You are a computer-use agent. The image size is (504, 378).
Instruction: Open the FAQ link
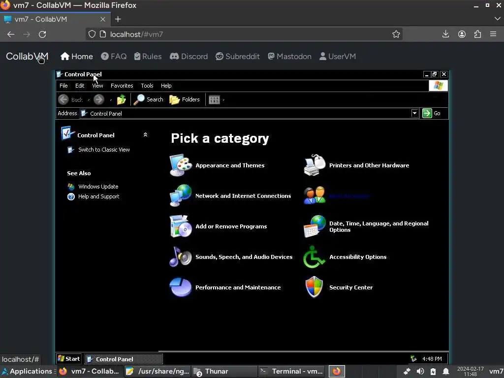point(114,56)
